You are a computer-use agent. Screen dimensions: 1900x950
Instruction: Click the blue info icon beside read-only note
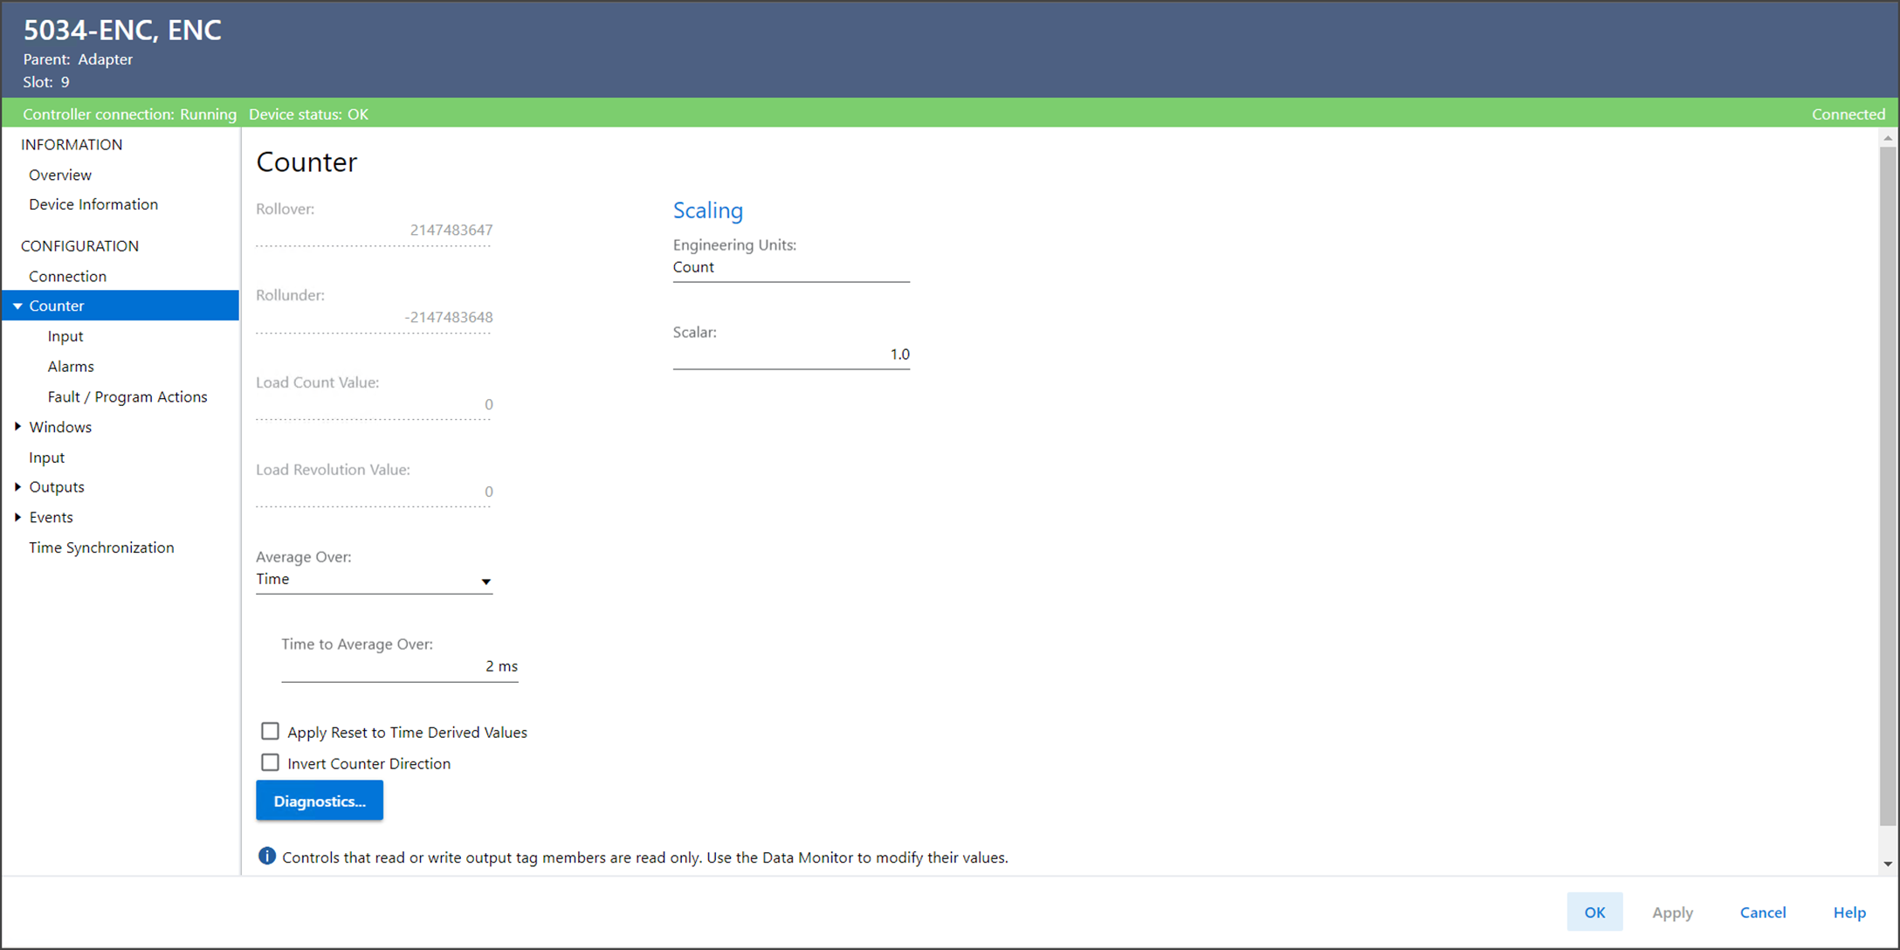(267, 857)
